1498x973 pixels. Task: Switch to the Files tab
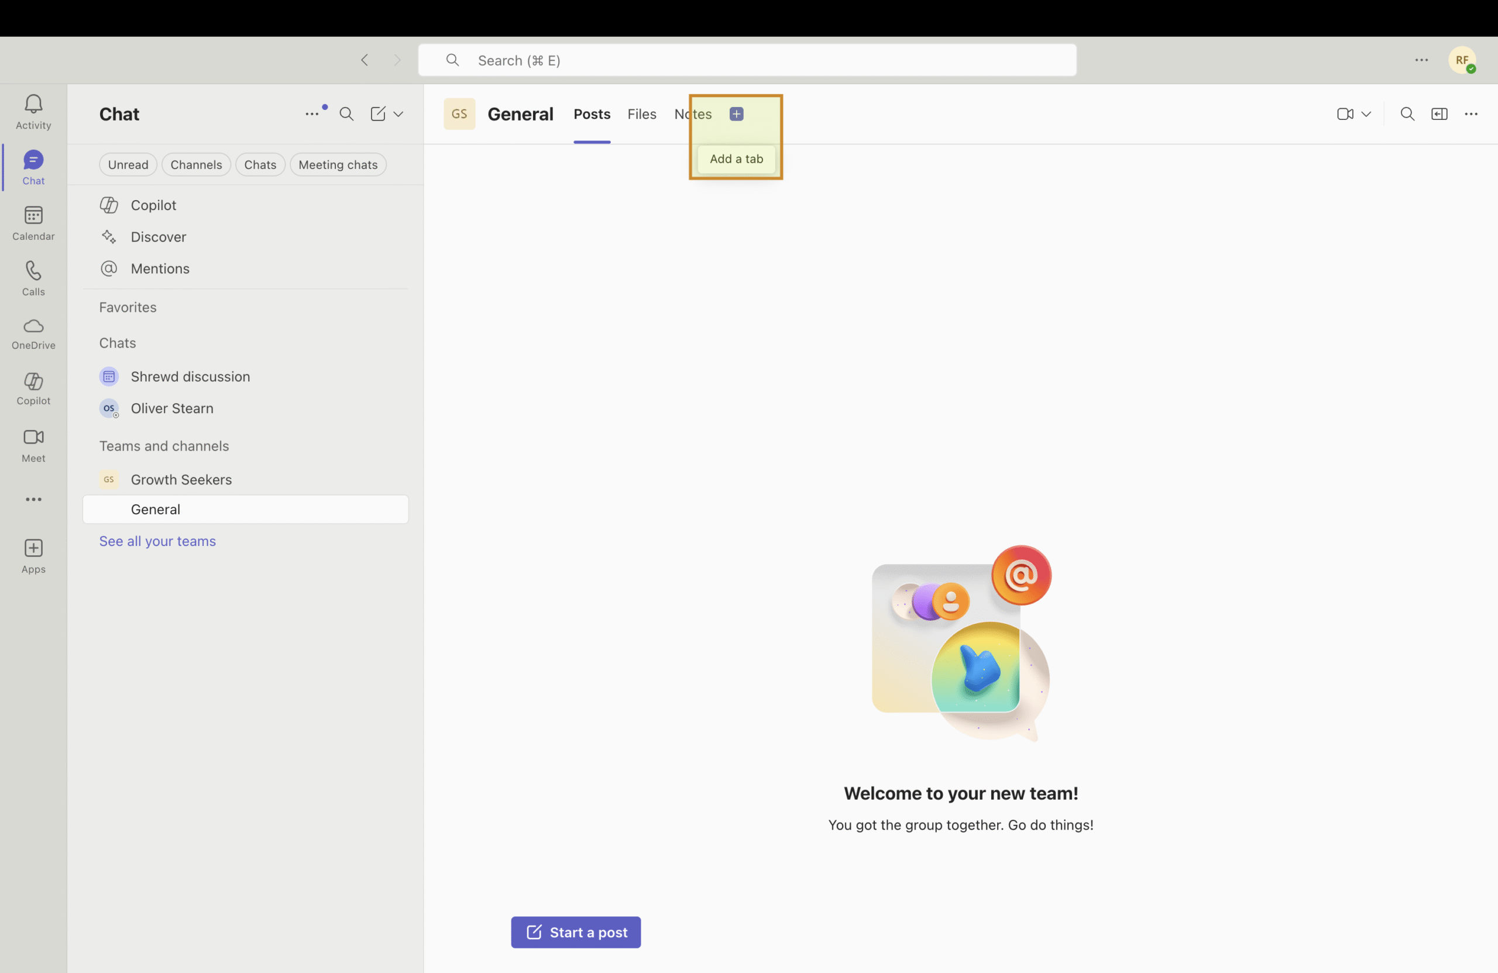[x=641, y=114]
